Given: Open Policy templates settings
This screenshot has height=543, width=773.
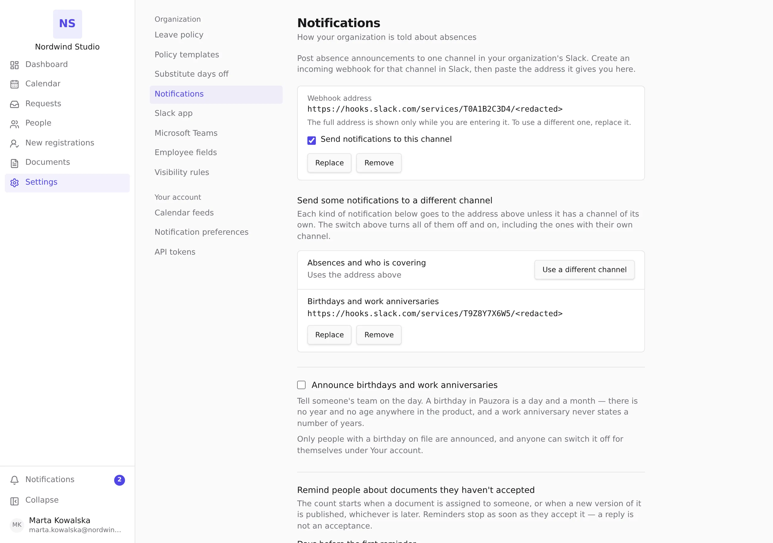Looking at the screenshot, I should [216, 55].
